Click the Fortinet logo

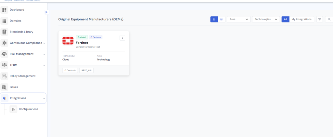[68, 41]
